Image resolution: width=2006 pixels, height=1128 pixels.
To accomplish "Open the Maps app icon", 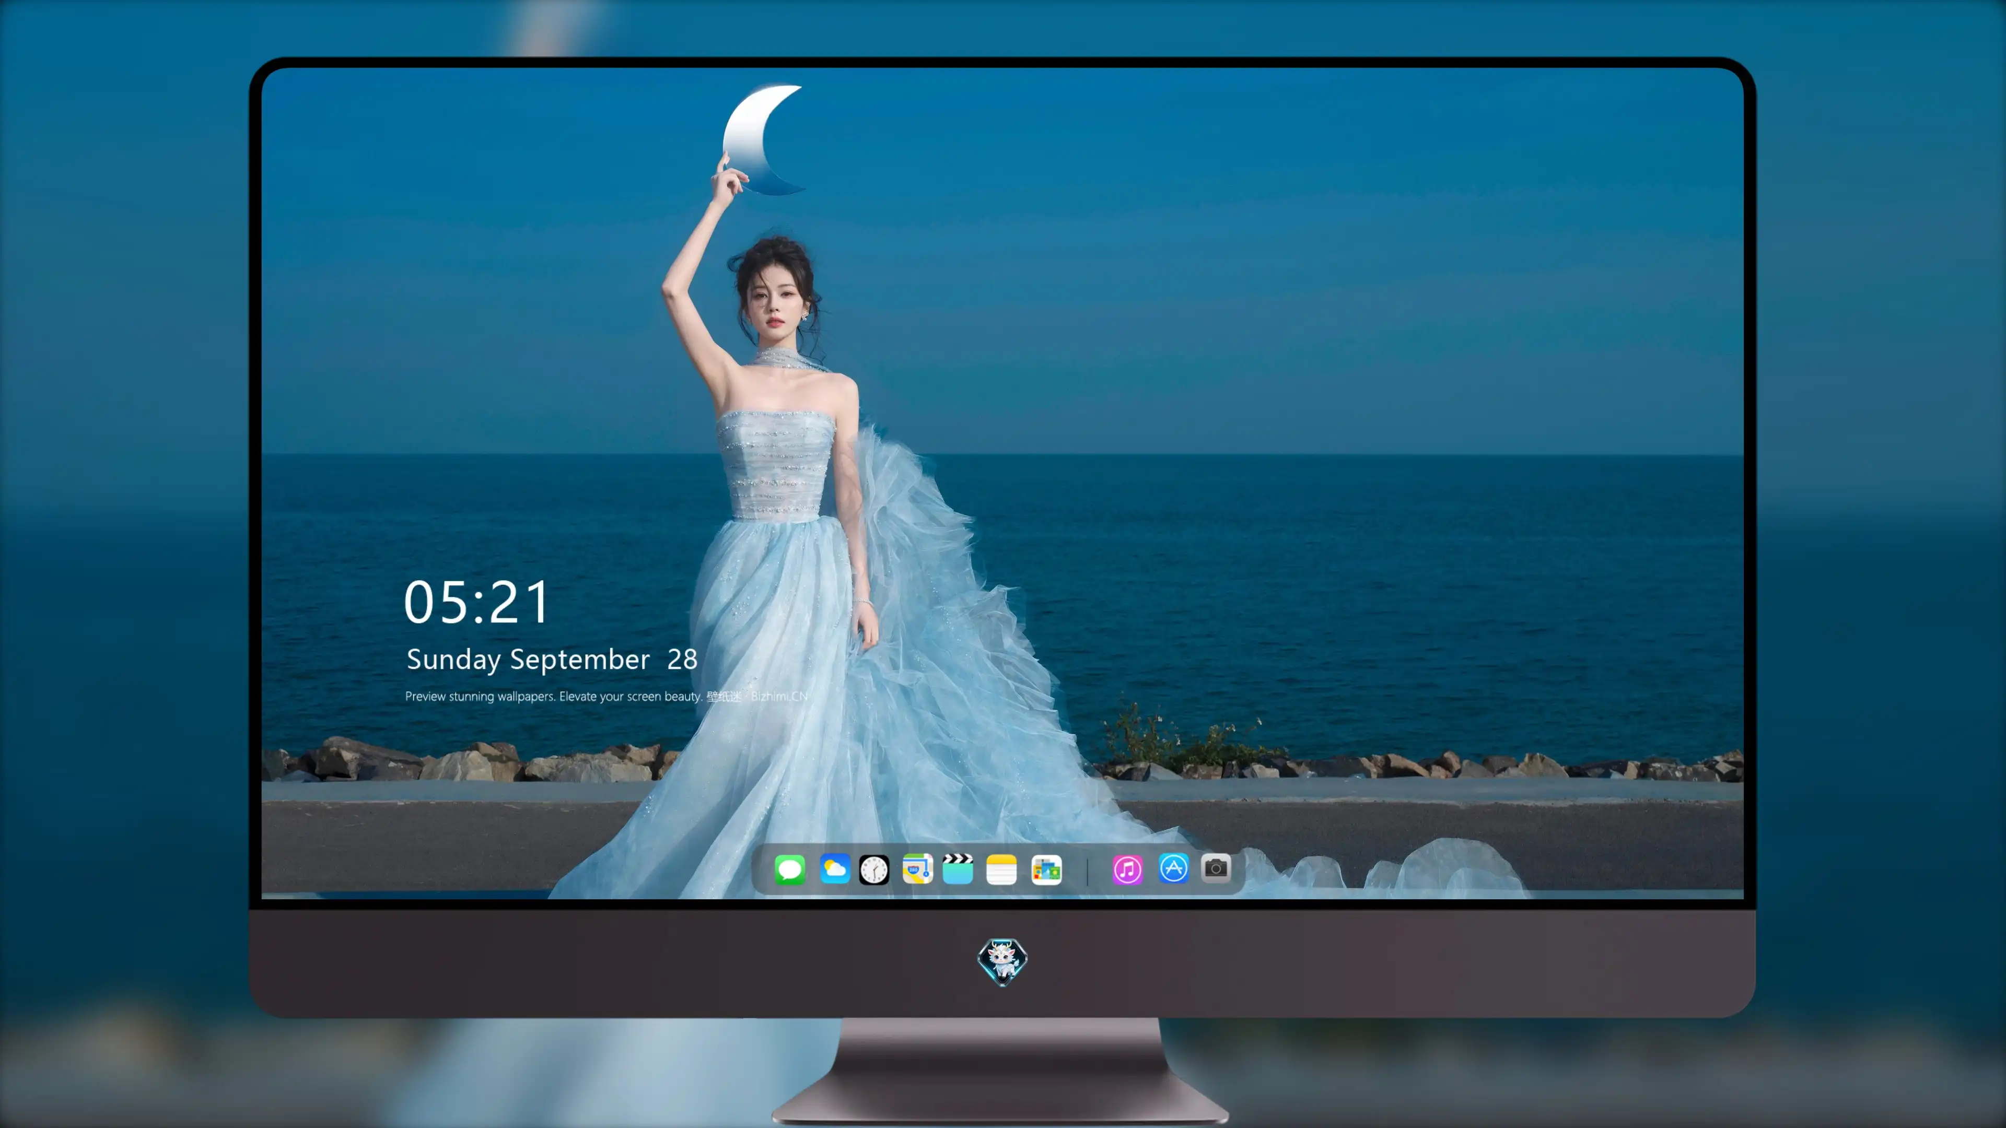I will [x=917, y=869].
